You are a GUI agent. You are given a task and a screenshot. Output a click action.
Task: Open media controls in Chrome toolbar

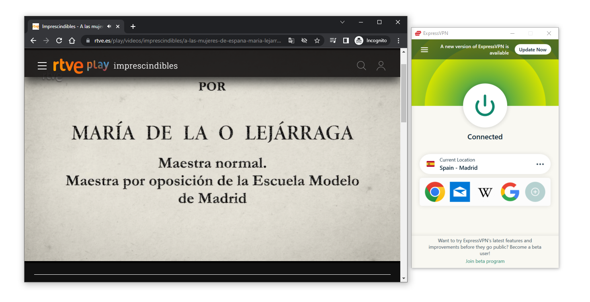click(333, 41)
